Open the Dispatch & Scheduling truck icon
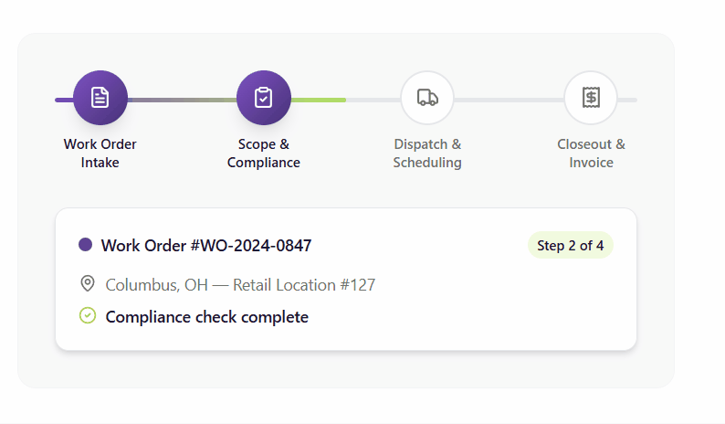The width and height of the screenshot is (725, 424). point(427,98)
